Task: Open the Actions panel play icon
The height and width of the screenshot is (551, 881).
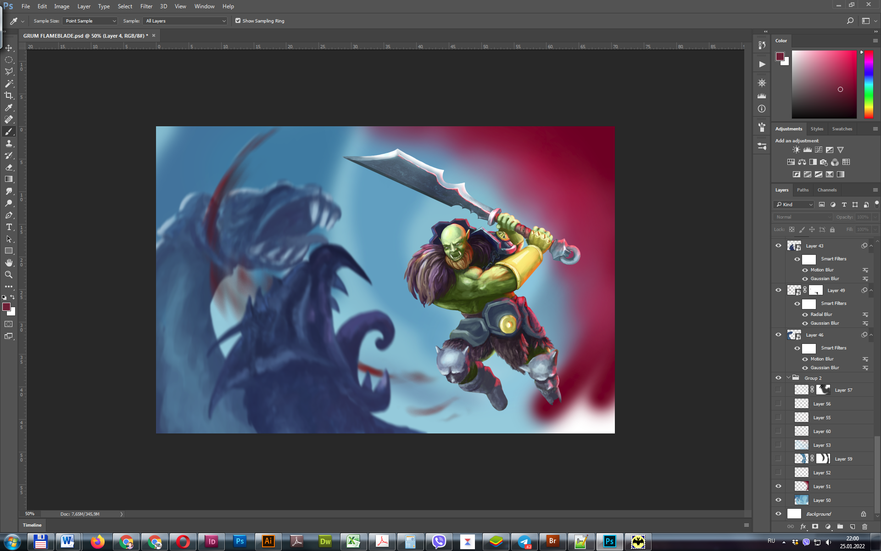Action: 762,64
